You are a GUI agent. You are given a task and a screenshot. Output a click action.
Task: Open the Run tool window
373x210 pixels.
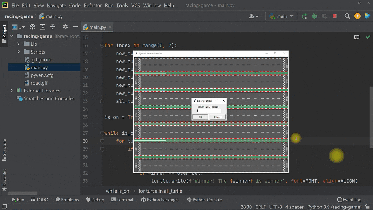18,200
